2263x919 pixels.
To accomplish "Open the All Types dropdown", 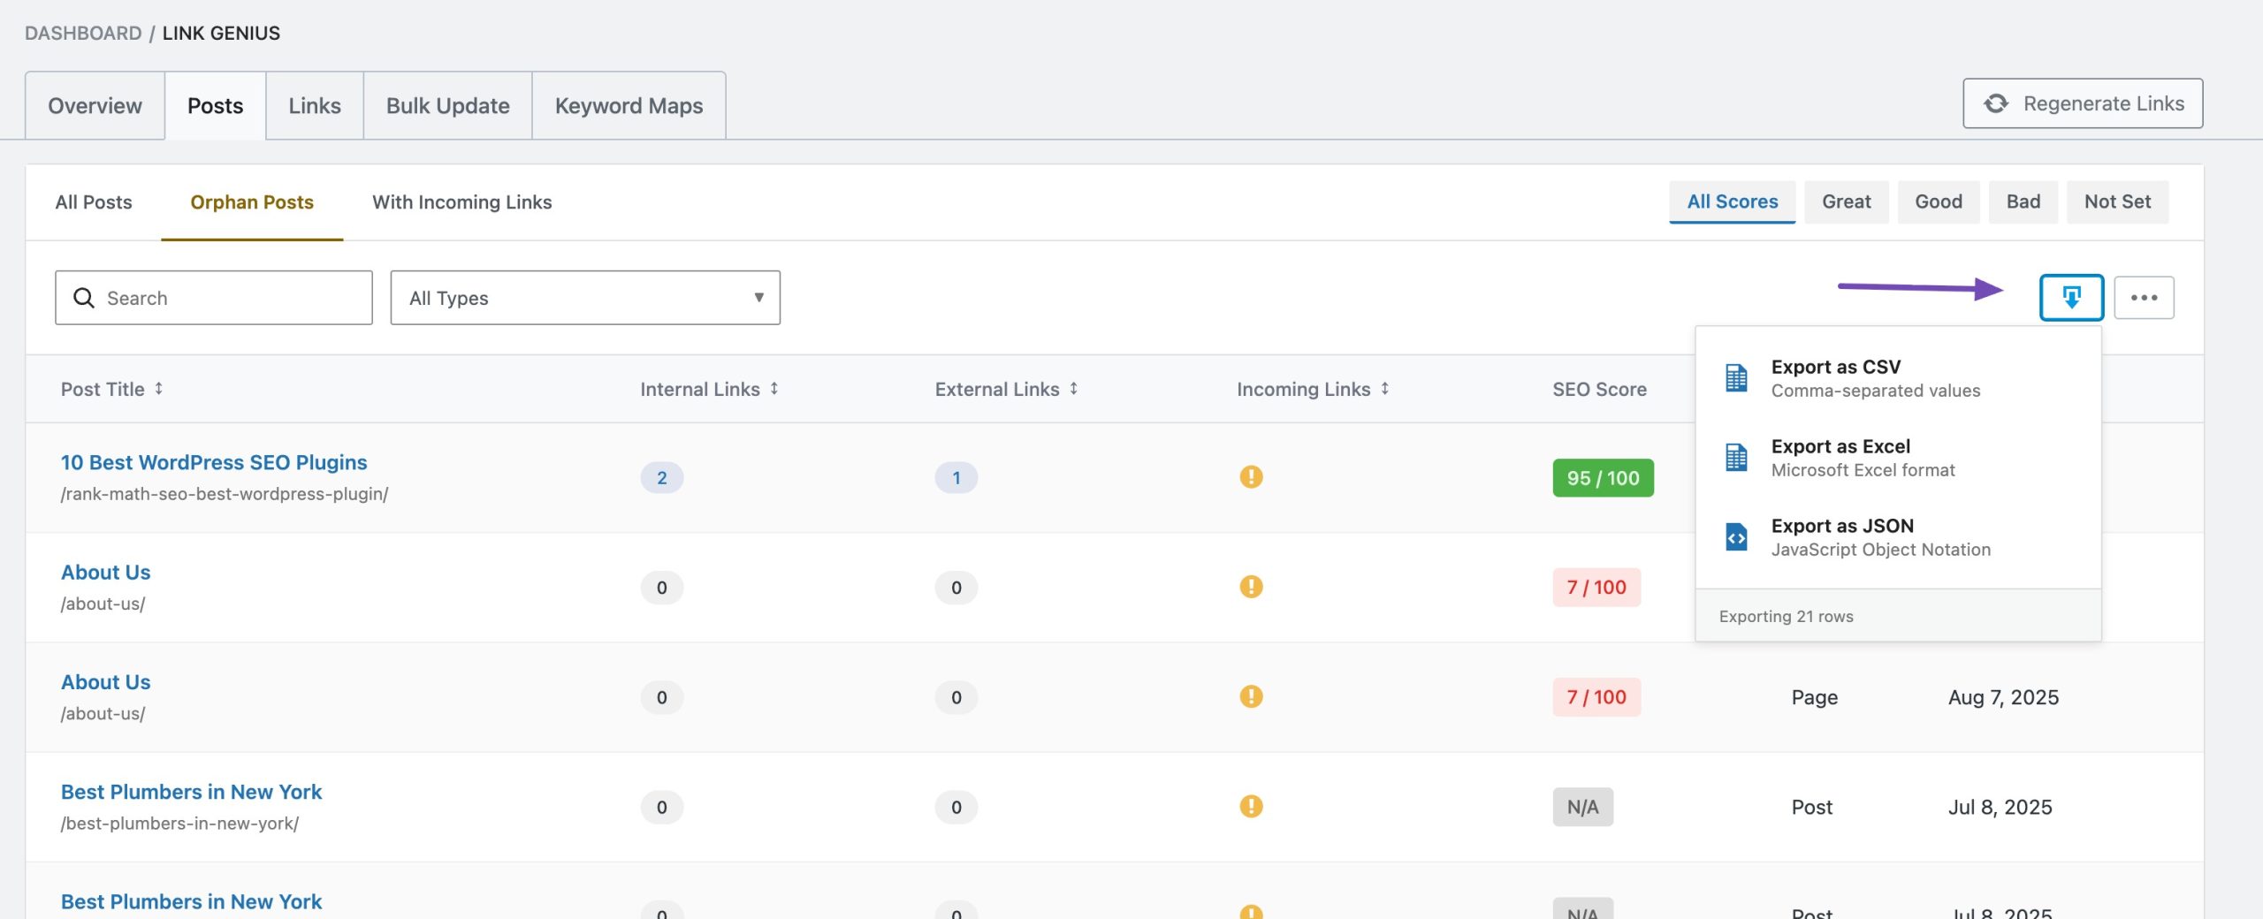I will point(583,298).
